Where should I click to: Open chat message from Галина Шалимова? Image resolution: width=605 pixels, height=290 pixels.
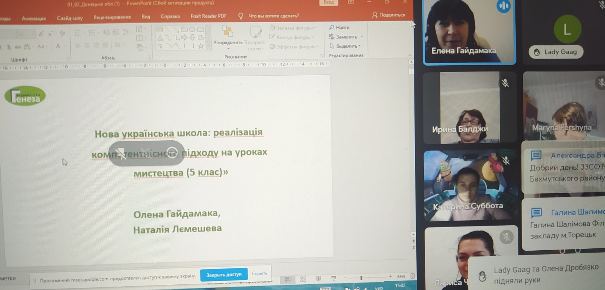(x=563, y=224)
